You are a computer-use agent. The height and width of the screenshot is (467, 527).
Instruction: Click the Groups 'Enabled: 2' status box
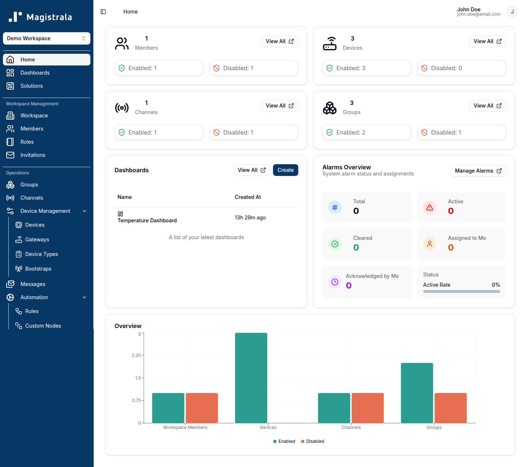pos(367,132)
